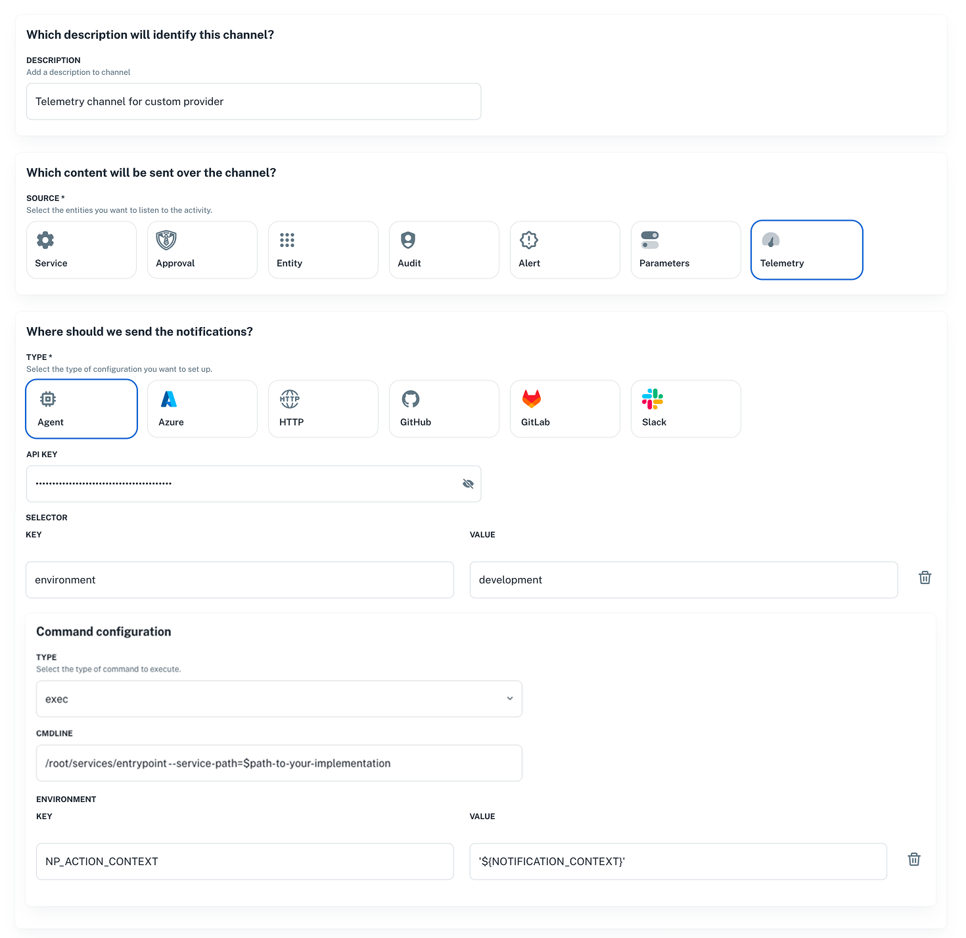
Task: Choose the Approval source card
Action: 202,250
